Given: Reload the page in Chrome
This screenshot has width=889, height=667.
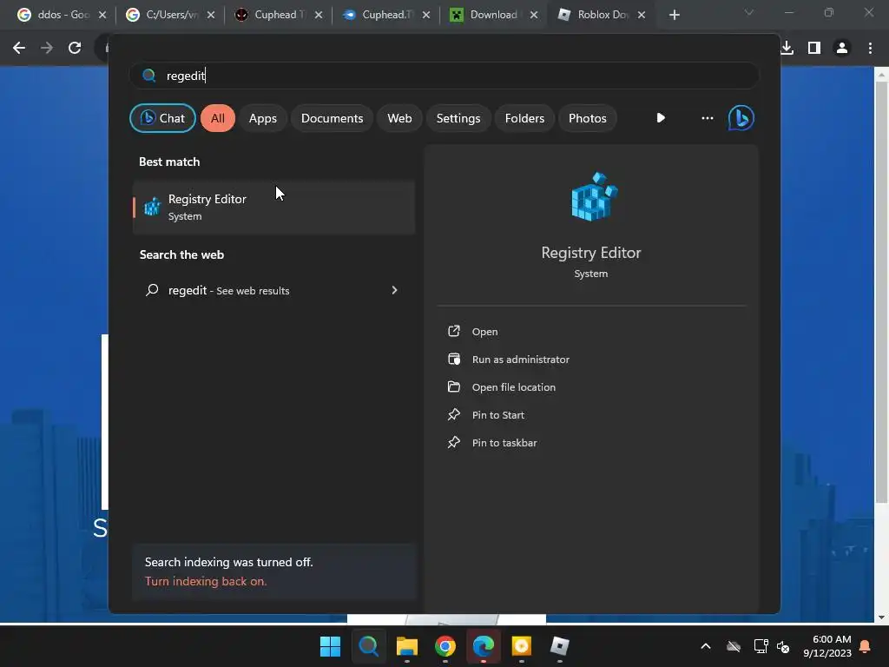Looking at the screenshot, I should pos(75,48).
